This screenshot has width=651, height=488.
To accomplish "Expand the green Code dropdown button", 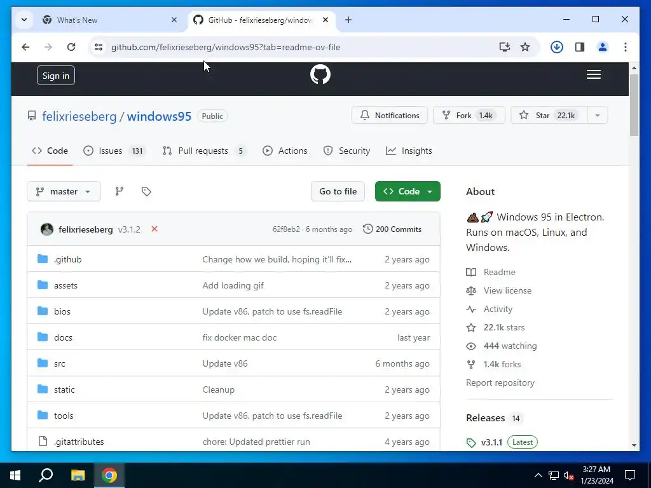I will click(408, 191).
